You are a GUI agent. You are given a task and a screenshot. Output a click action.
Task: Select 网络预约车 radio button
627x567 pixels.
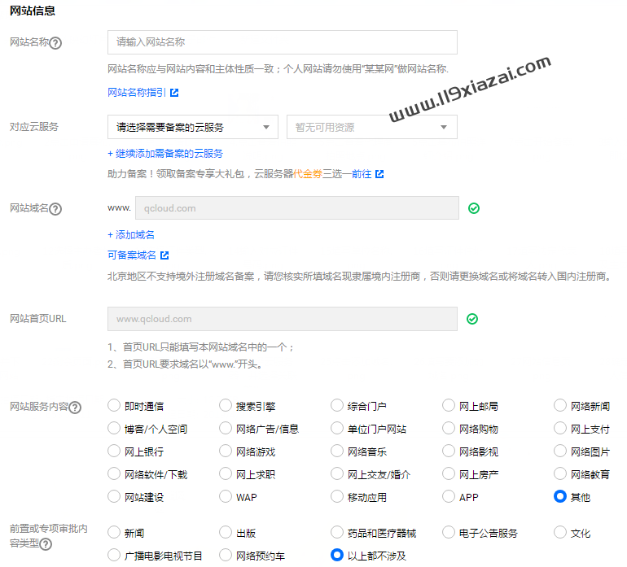pos(226,555)
